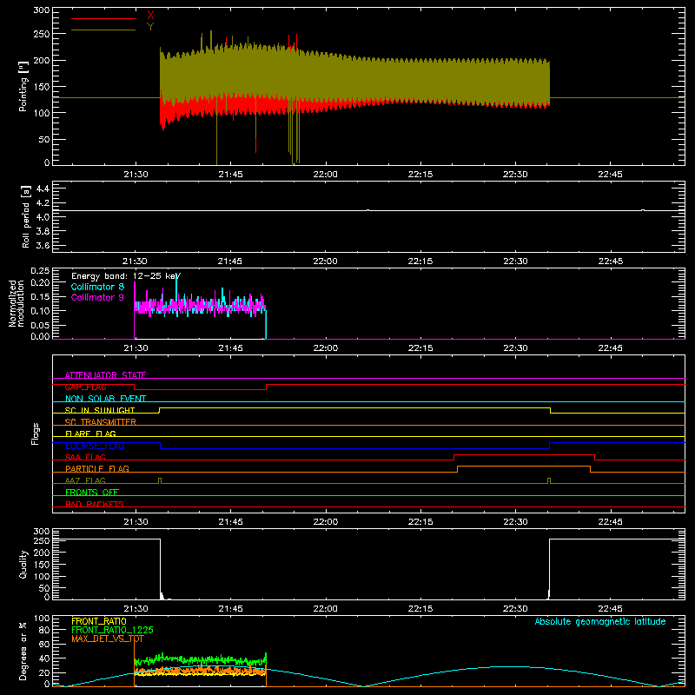Screen dimensions: 695x695
Task: Click the 'Flags' y-axis title
Action: pyautogui.click(x=35, y=434)
